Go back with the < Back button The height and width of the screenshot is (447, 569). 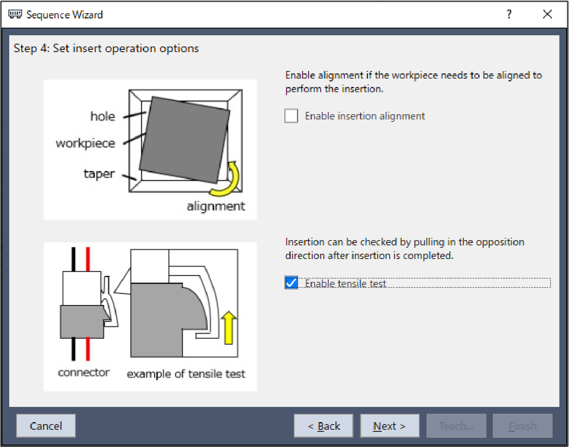(x=323, y=426)
